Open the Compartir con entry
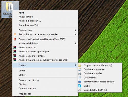The image size is (128, 97). (45, 30)
